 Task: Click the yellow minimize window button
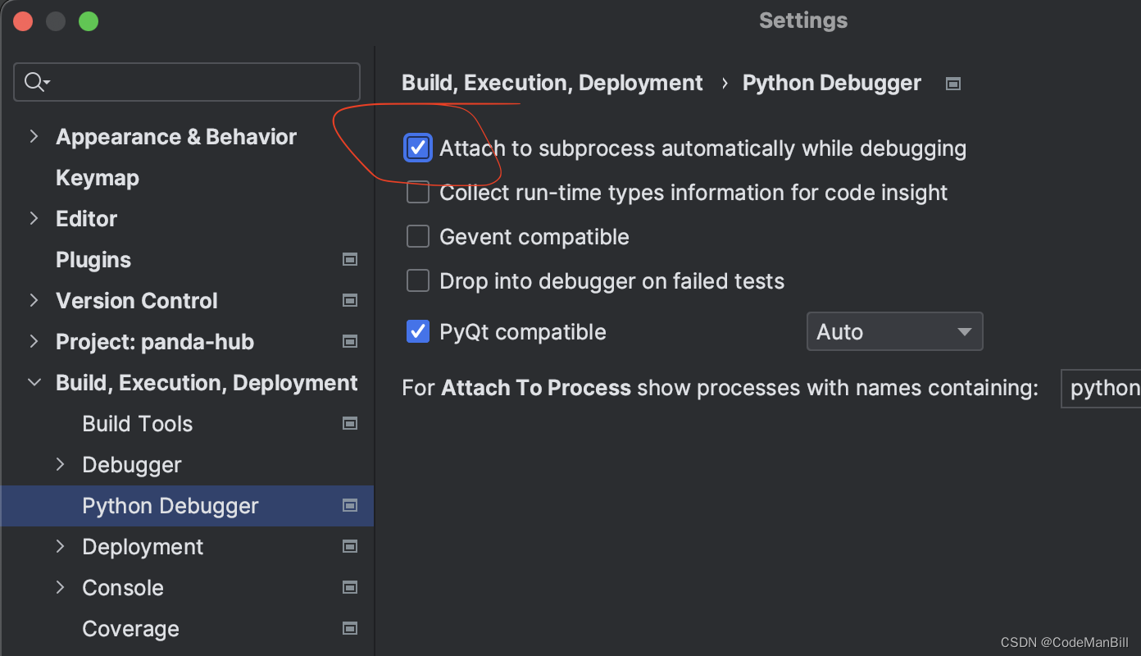click(x=56, y=21)
